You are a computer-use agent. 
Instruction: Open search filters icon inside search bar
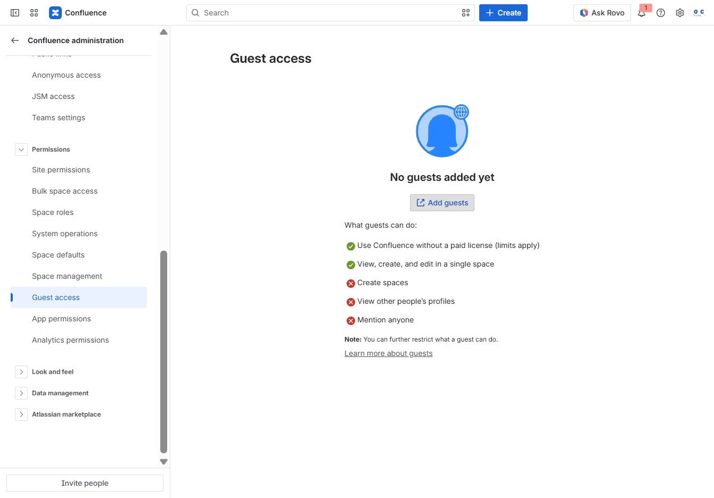(466, 13)
